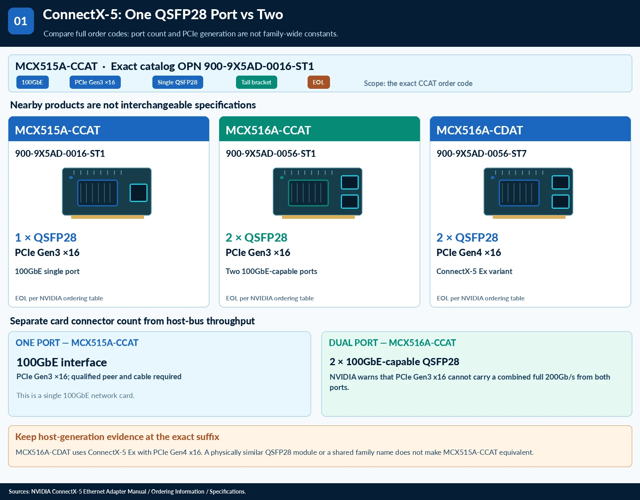Viewport: 640px width, 500px height.
Task: Click "PCIe Gen3 ×16" in the MCX516A-CCAT card
Action: [258, 252]
